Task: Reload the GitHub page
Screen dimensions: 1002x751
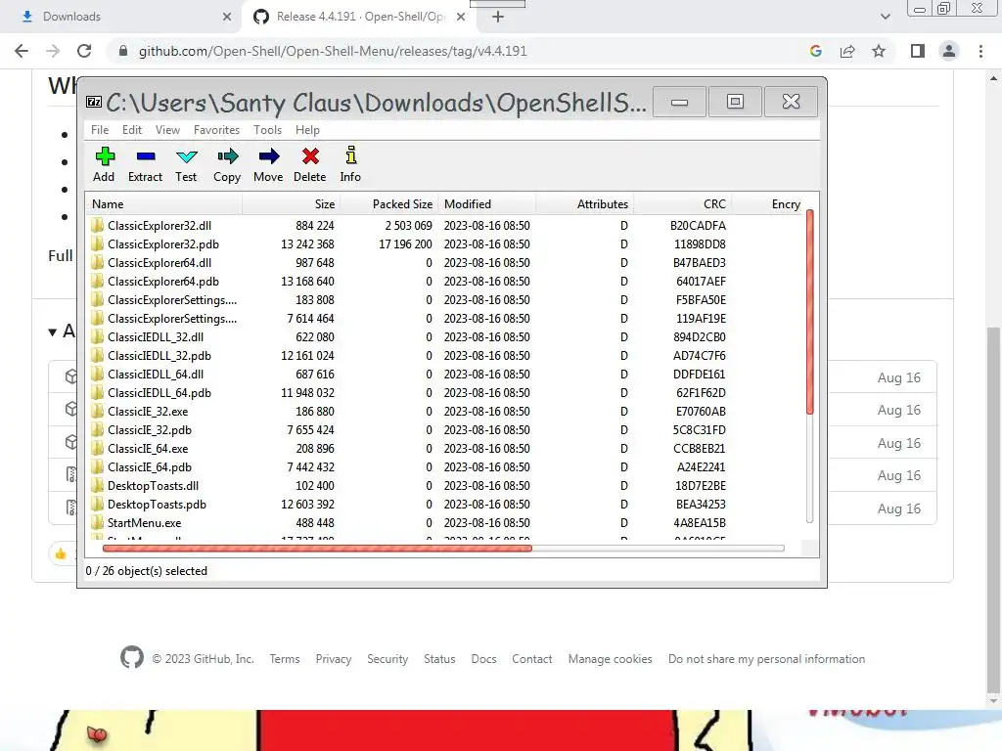Action: (84, 51)
